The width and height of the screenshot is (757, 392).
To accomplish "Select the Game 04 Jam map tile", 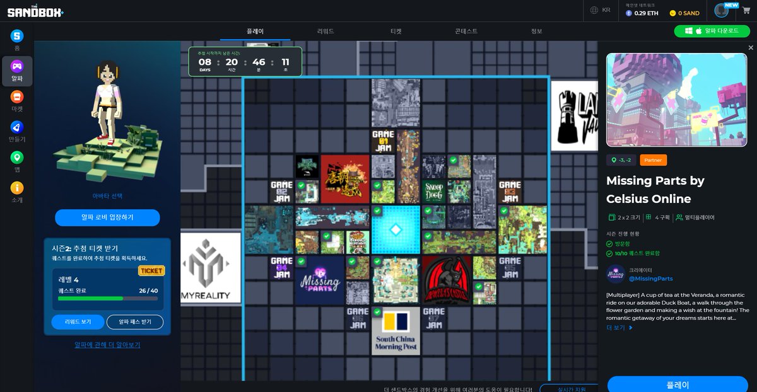I will (282, 267).
